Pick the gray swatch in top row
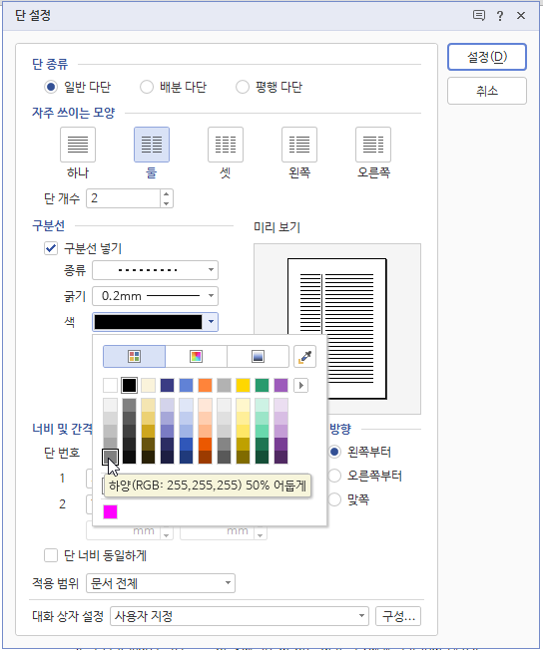The image size is (543, 650). (x=225, y=386)
